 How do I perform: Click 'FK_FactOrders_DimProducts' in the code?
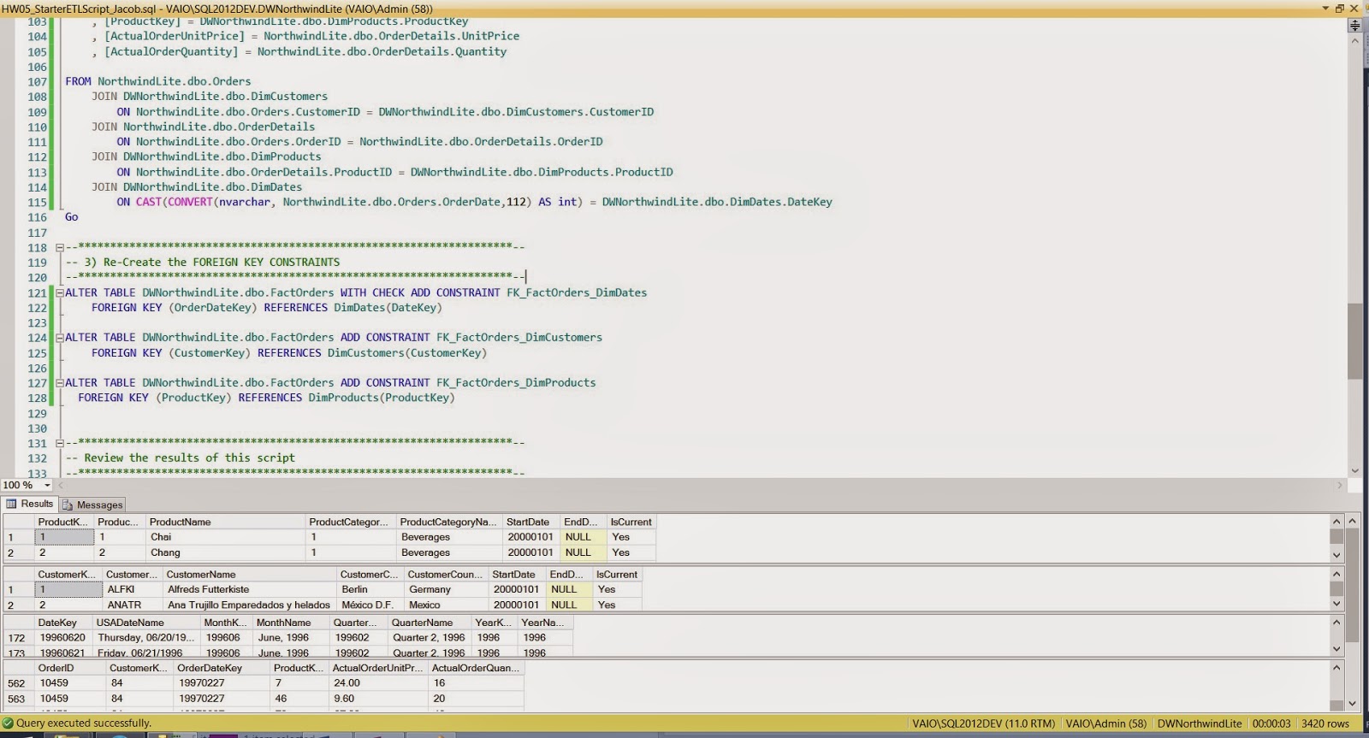pyautogui.click(x=516, y=383)
